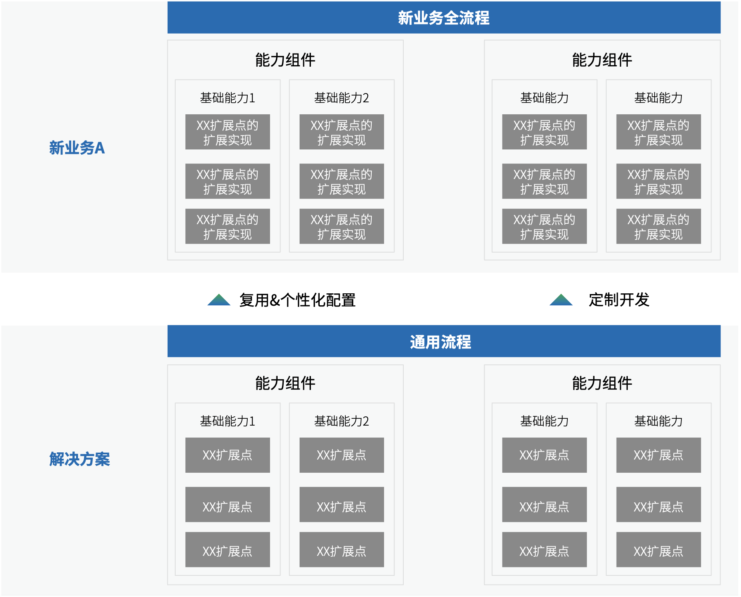The width and height of the screenshot is (741, 597).
Task: Select 基础能力1 title under 新业务全流程
Action: (227, 98)
